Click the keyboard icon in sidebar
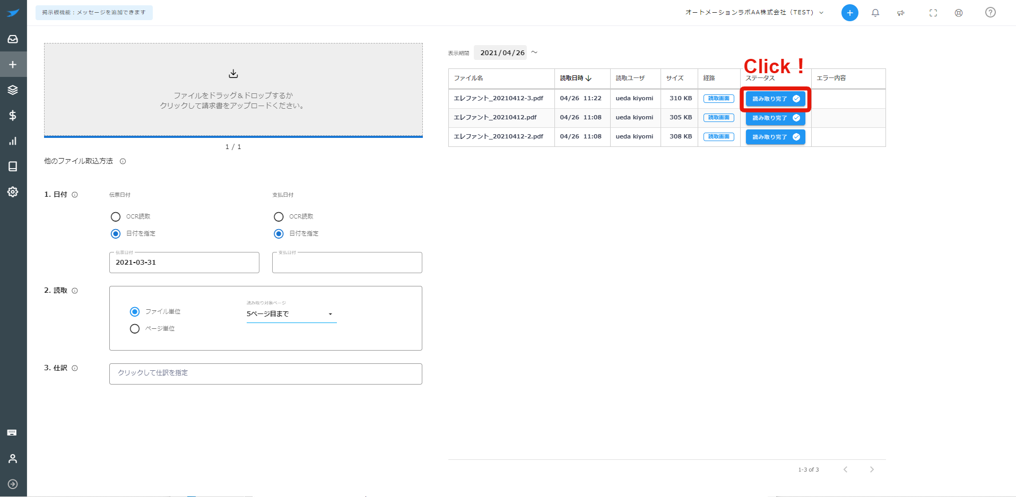 click(12, 433)
